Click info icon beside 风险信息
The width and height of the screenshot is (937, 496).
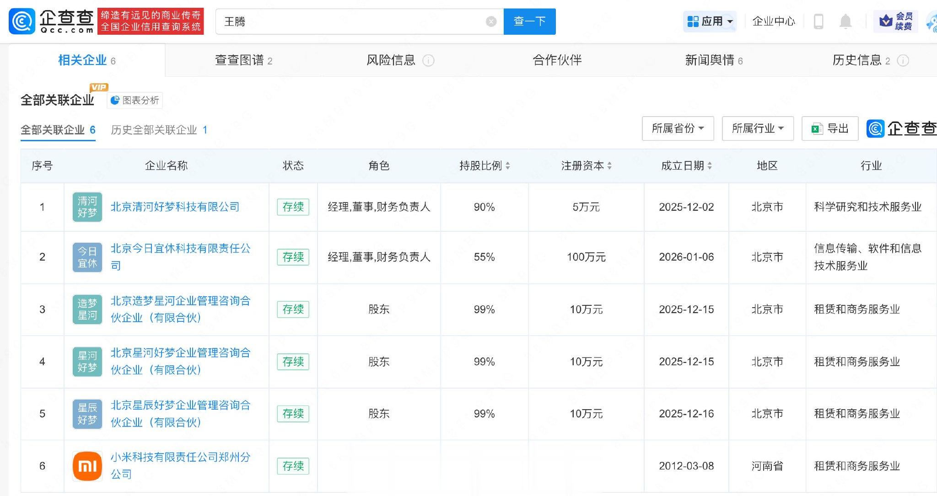coord(428,60)
